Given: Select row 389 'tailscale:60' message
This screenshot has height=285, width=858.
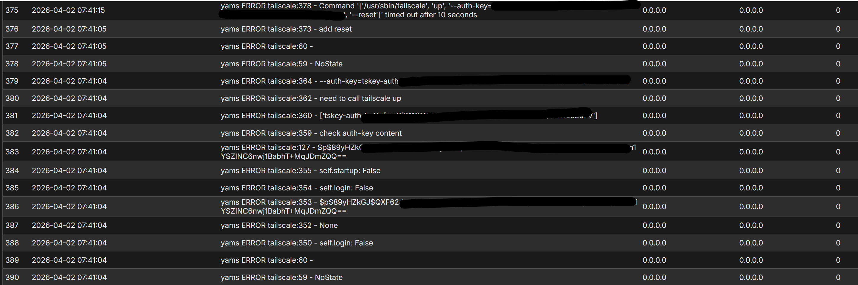Looking at the screenshot, I should pos(266,260).
